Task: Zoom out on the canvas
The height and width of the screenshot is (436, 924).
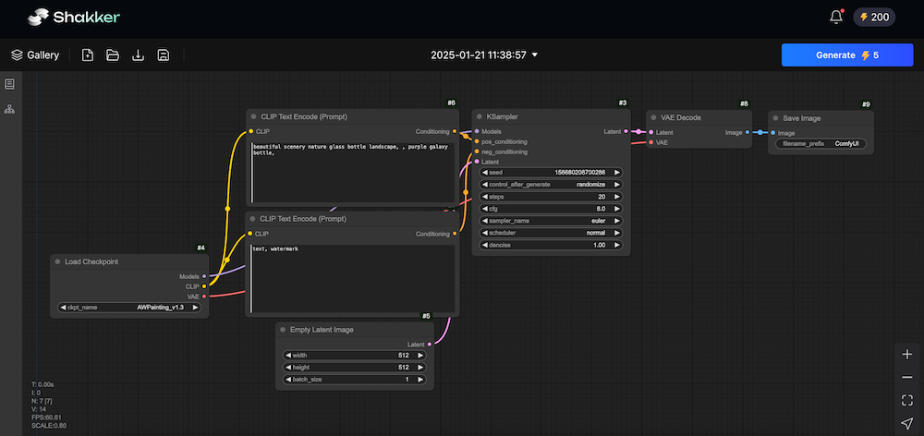Action: click(x=907, y=377)
